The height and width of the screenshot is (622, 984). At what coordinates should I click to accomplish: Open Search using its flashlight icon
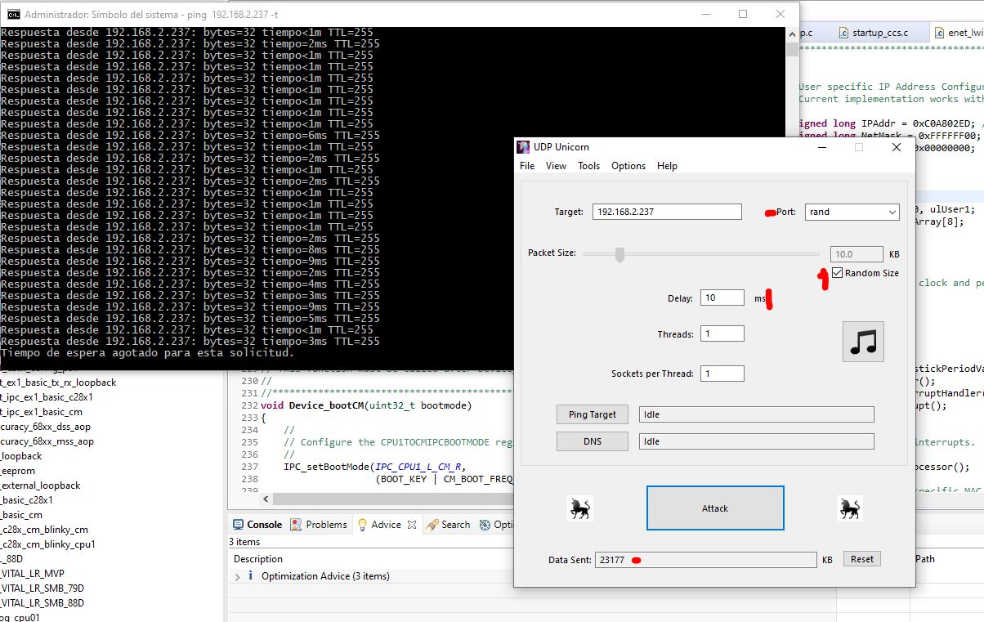click(x=434, y=526)
